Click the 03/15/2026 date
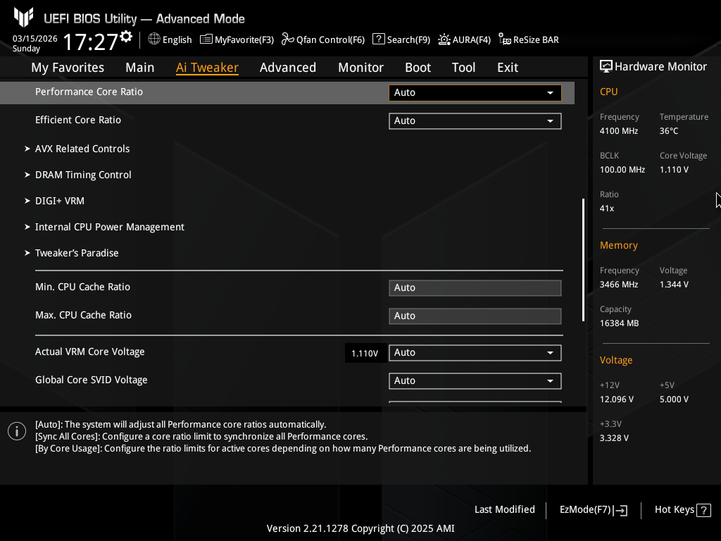Screen dimensions: 721x541 pyautogui.click(x=35, y=39)
